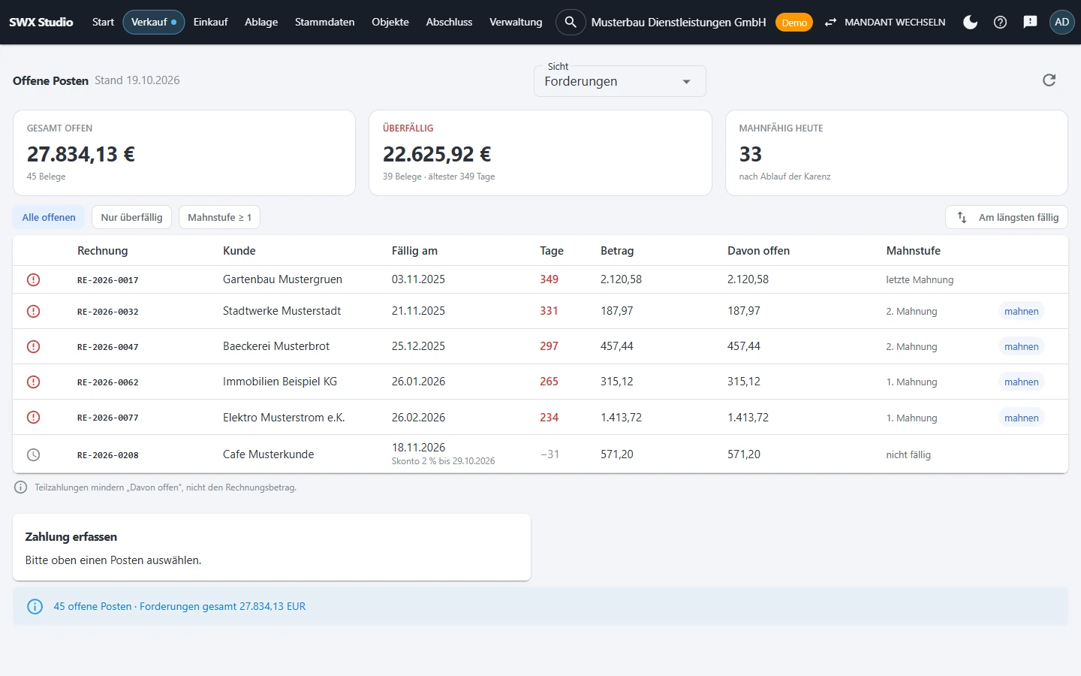Click clock icon for RE-2026-0208
Screen dimensions: 1081x676
[x=33, y=454]
